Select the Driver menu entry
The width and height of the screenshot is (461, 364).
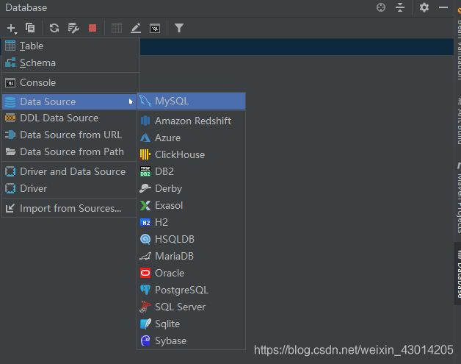tap(70, 188)
